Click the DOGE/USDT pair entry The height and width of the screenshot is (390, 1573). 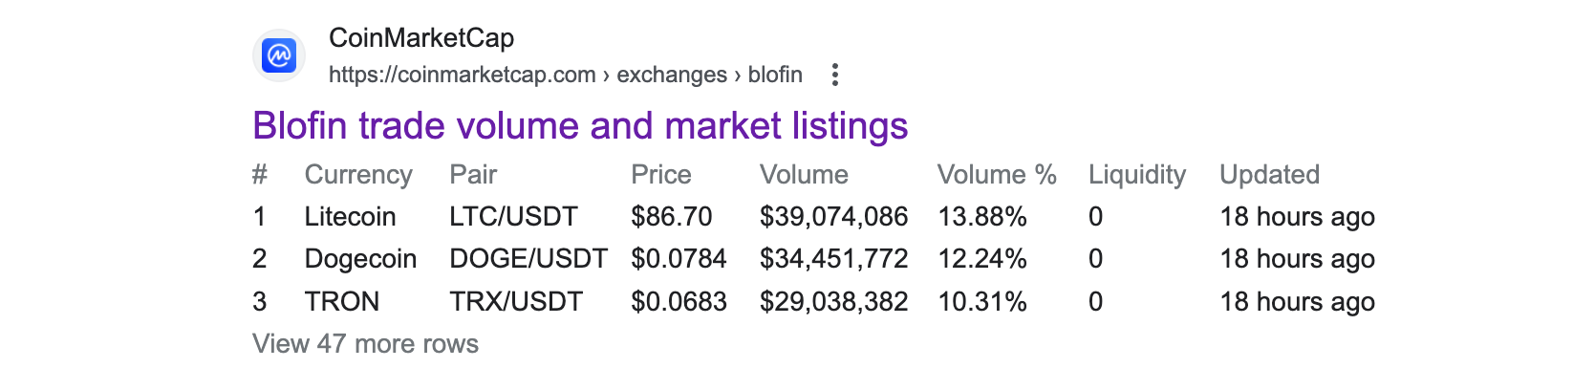pyautogui.click(x=528, y=259)
